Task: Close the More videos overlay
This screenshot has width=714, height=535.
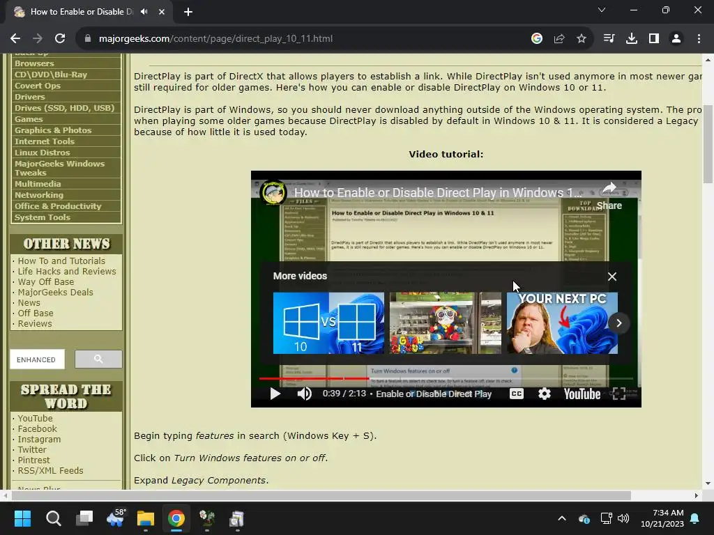Action: pyautogui.click(x=612, y=277)
